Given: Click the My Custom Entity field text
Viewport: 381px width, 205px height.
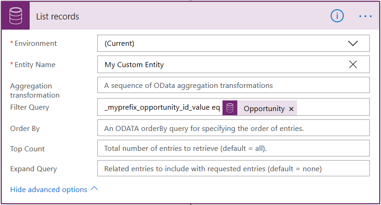Looking at the screenshot, I should click(134, 65).
